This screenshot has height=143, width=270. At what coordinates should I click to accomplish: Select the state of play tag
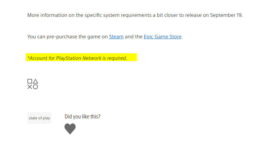(x=39, y=118)
